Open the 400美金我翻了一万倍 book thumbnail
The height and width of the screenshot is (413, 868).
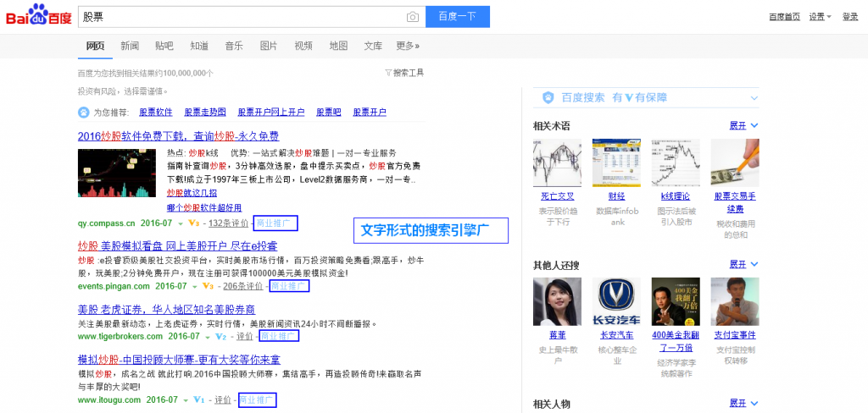point(676,301)
